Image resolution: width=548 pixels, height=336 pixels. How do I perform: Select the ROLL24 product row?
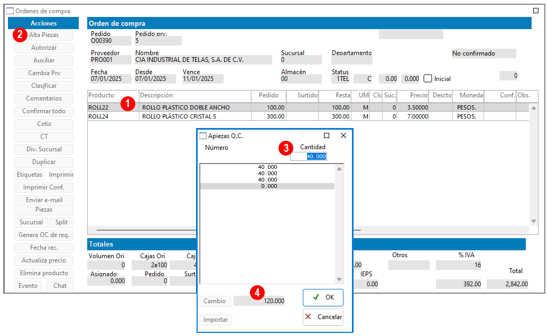pos(308,116)
